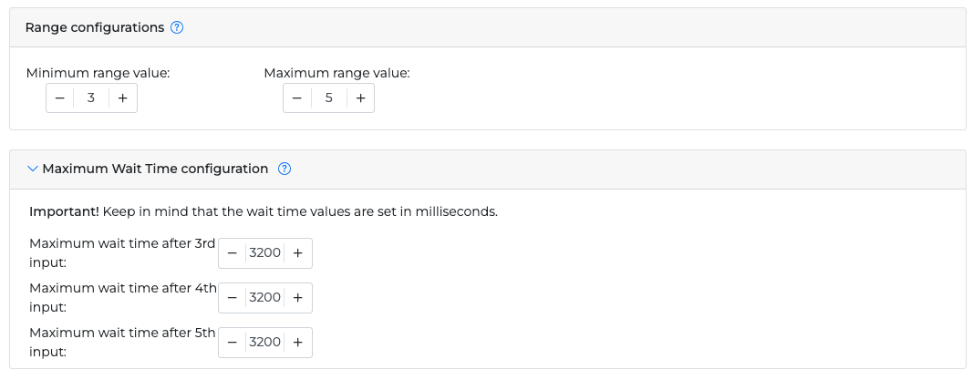Open the Maximum Wait Time configuration help icon

click(x=285, y=169)
